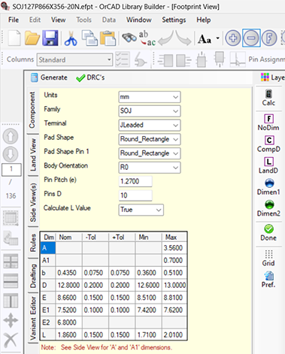This screenshot has height=354, width=285.
Task: Open the Calculate L Value dropdown
Action: pyautogui.click(x=141, y=210)
